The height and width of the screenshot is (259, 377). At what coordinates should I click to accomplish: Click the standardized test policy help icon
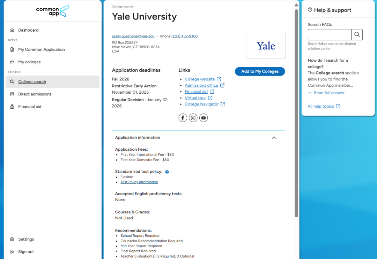[x=167, y=172]
